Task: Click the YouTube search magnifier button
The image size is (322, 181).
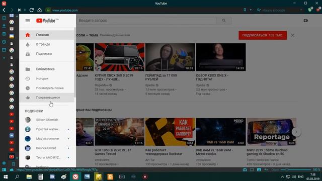Action: pyautogui.click(x=224, y=21)
